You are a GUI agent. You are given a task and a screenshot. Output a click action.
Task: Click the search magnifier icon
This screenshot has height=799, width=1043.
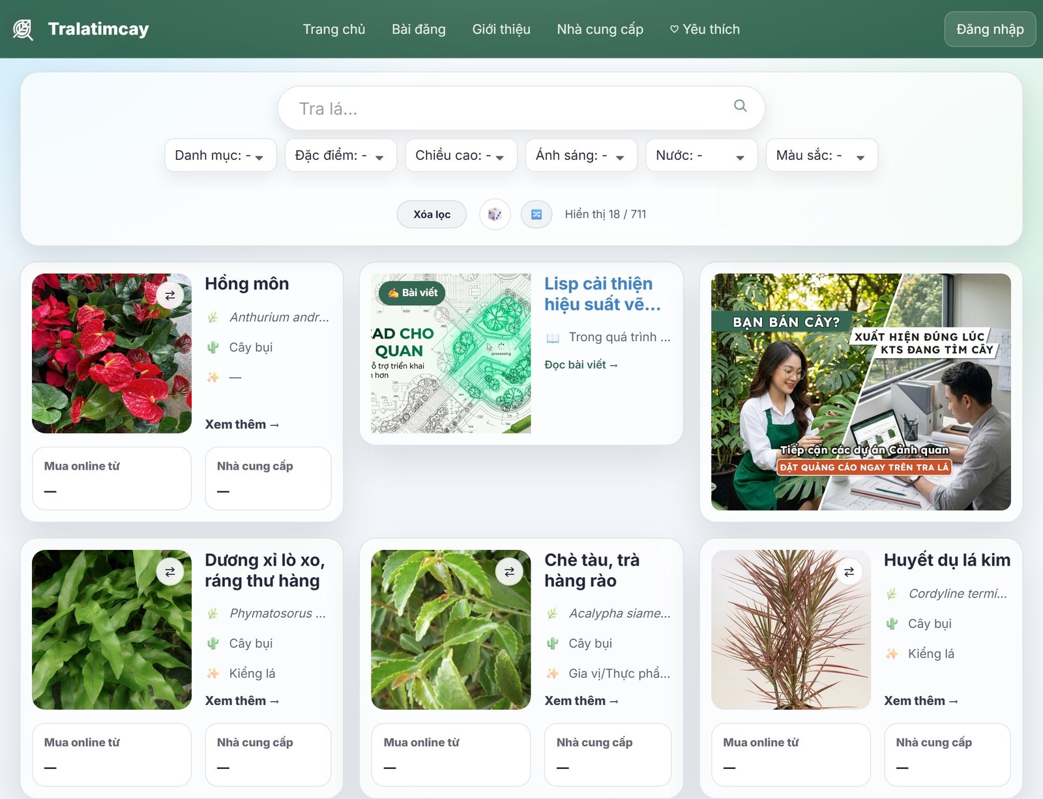point(740,106)
